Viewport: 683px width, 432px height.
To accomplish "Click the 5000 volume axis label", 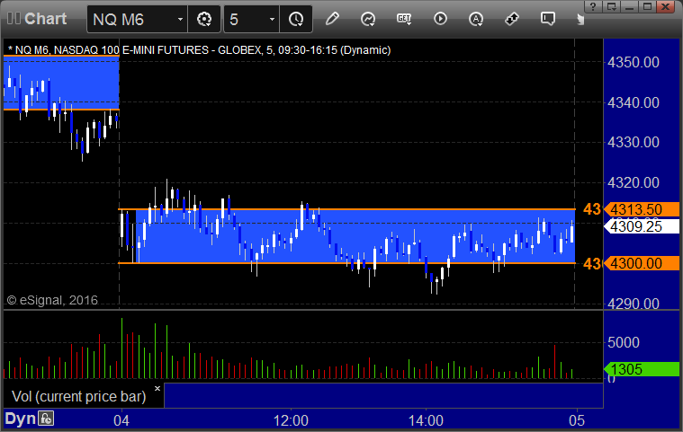I will point(624,342).
